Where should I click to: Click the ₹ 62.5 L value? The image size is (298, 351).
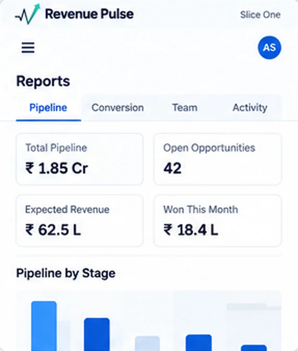point(53,230)
